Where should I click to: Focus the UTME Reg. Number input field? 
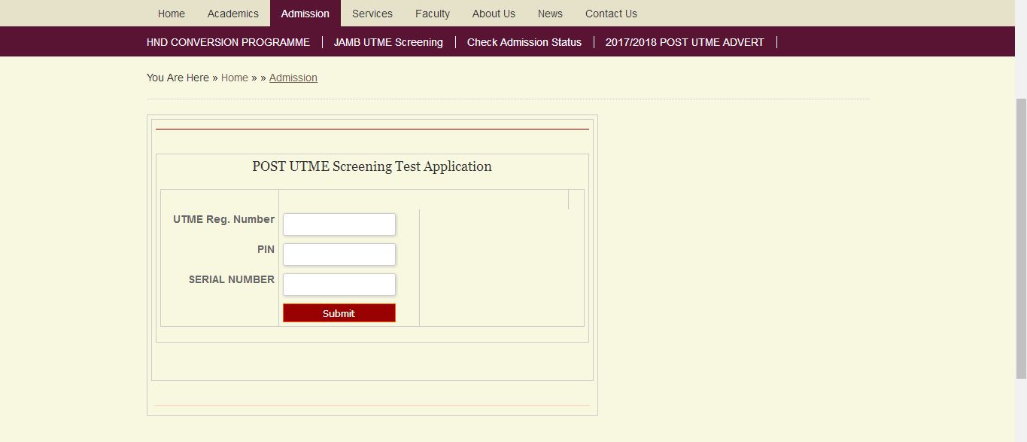(x=339, y=224)
